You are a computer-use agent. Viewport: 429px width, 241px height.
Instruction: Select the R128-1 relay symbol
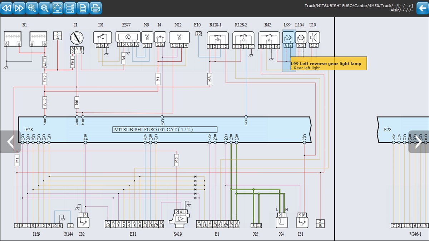pos(218,40)
